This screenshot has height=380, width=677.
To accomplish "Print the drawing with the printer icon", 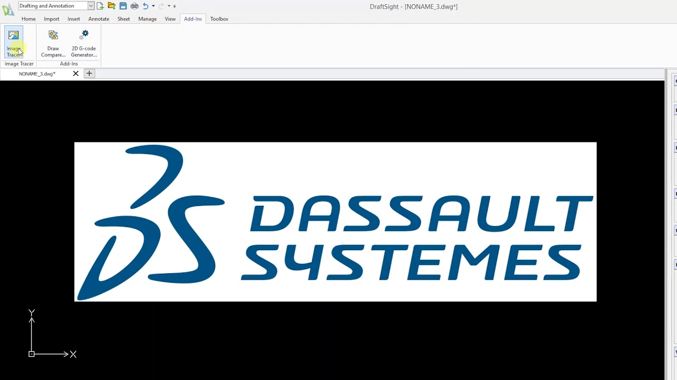I will pos(134,6).
